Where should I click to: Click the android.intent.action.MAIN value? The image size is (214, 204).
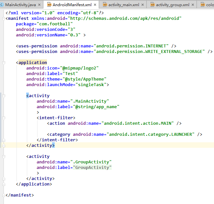coord(138,123)
